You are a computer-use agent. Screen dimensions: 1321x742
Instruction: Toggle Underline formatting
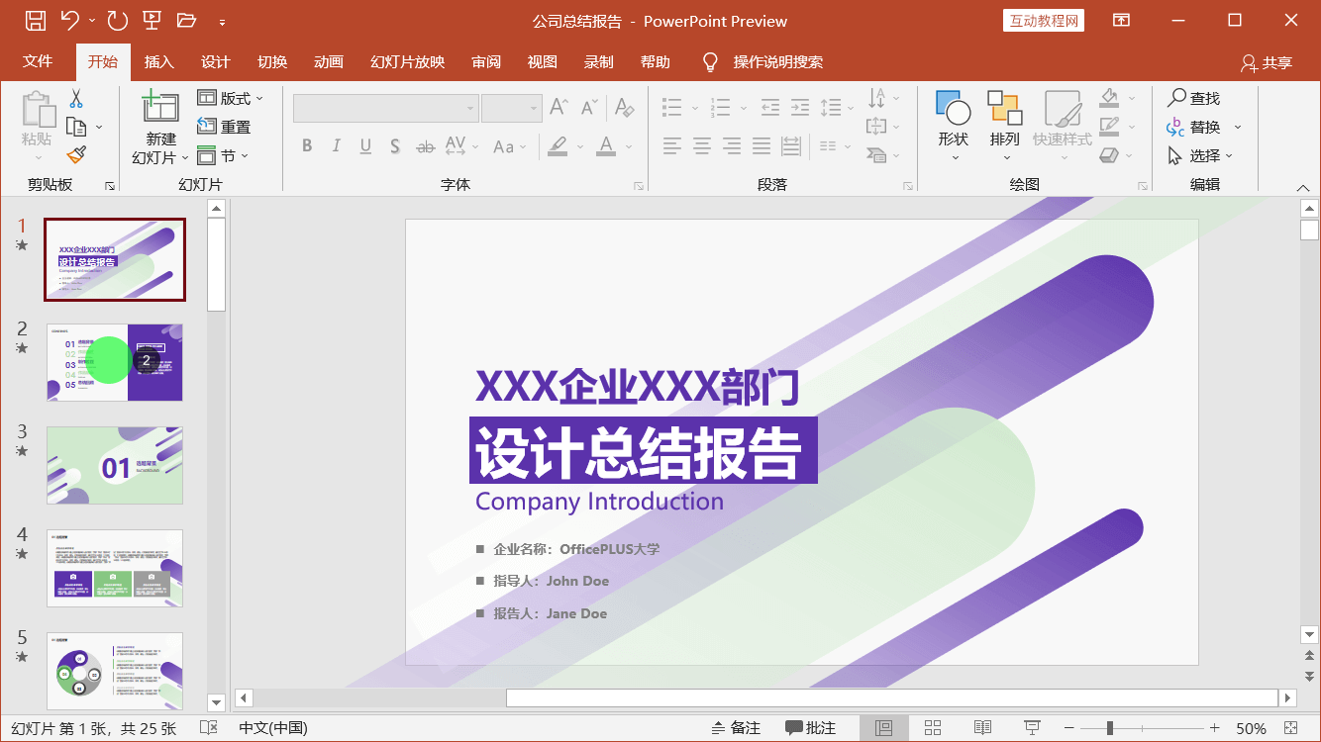(x=365, y=146)
